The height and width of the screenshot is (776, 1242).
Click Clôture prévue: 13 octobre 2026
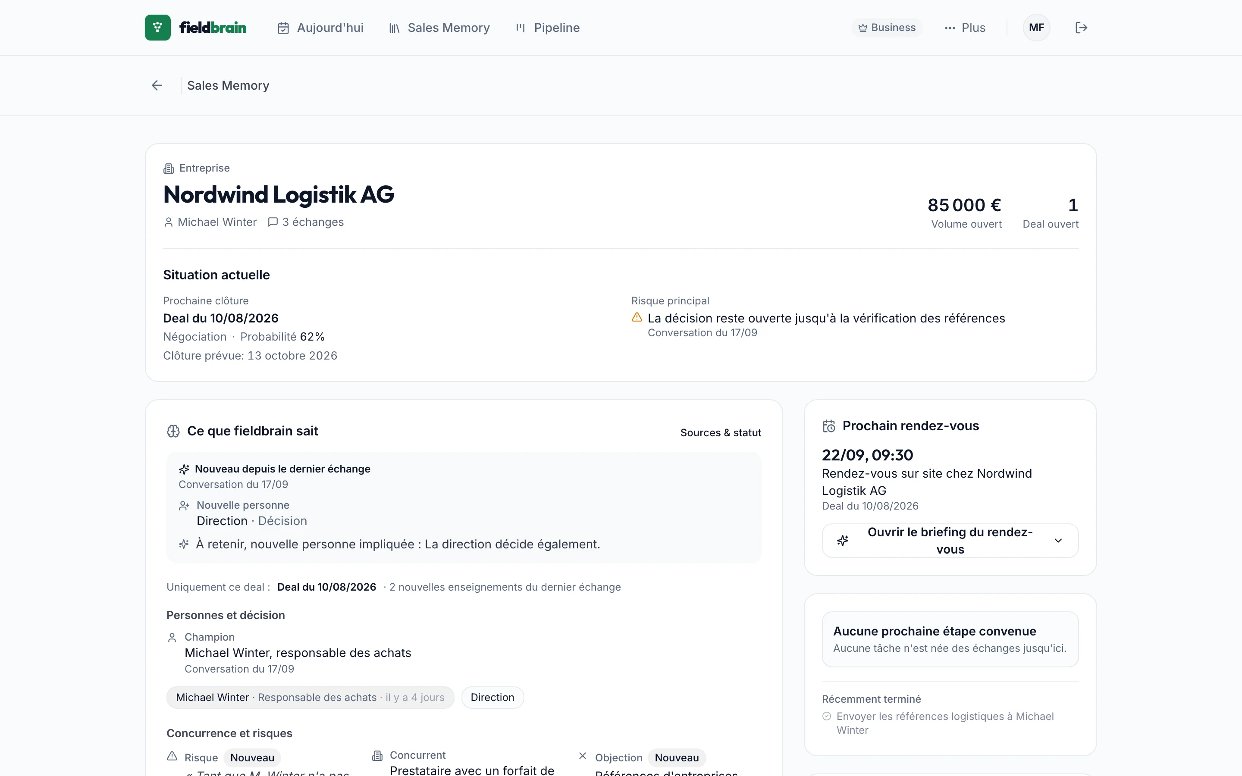(250, 356)
